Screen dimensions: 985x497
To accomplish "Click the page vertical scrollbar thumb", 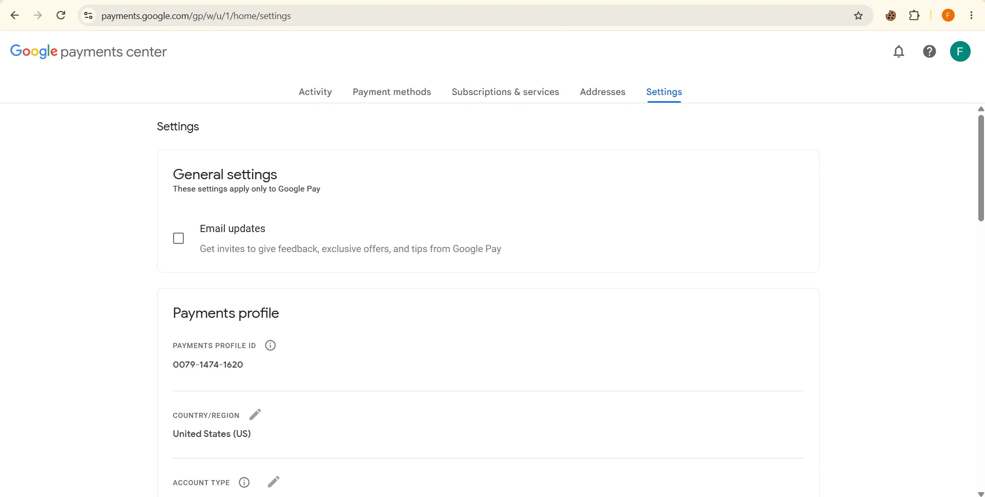I will click(x=981, y=168).
